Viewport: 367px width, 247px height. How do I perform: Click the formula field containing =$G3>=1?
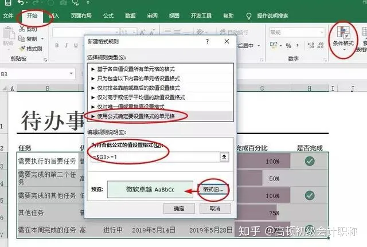(x=155, y=157)
